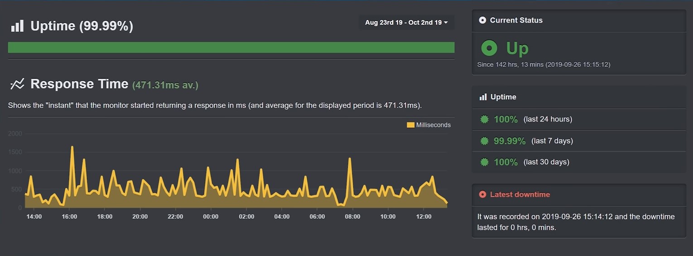Click the line chart icon beside Response Time

pos(17,84)
